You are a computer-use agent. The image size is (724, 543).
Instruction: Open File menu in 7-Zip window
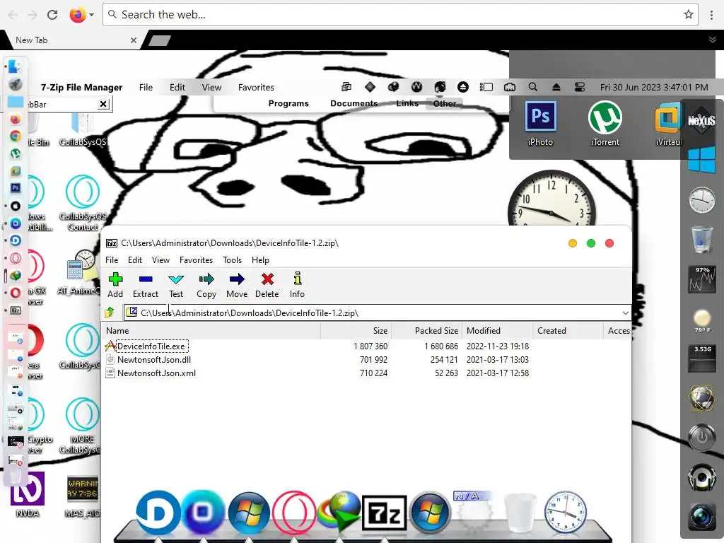click(112, 260)
